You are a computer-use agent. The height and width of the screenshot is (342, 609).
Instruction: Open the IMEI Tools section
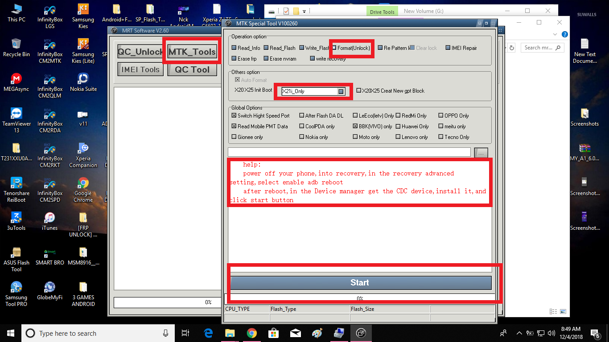(x=140, y=69)
